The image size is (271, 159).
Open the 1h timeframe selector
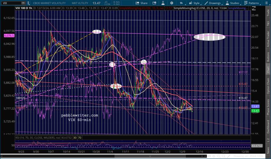pyautogui.click(x=181, y=3)
